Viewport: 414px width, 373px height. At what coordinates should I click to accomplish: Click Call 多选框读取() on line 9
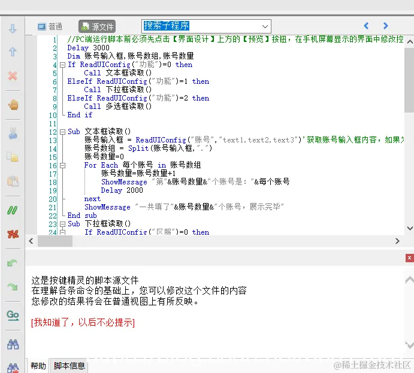tap(118, 107)
